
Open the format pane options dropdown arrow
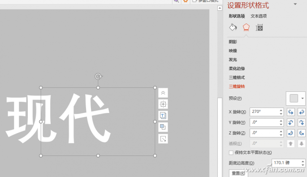coord(295,4)
